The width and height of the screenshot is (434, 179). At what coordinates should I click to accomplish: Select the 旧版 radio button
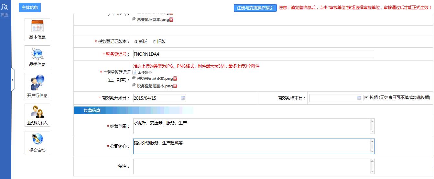pyautogui.click(x=154, y=42)
